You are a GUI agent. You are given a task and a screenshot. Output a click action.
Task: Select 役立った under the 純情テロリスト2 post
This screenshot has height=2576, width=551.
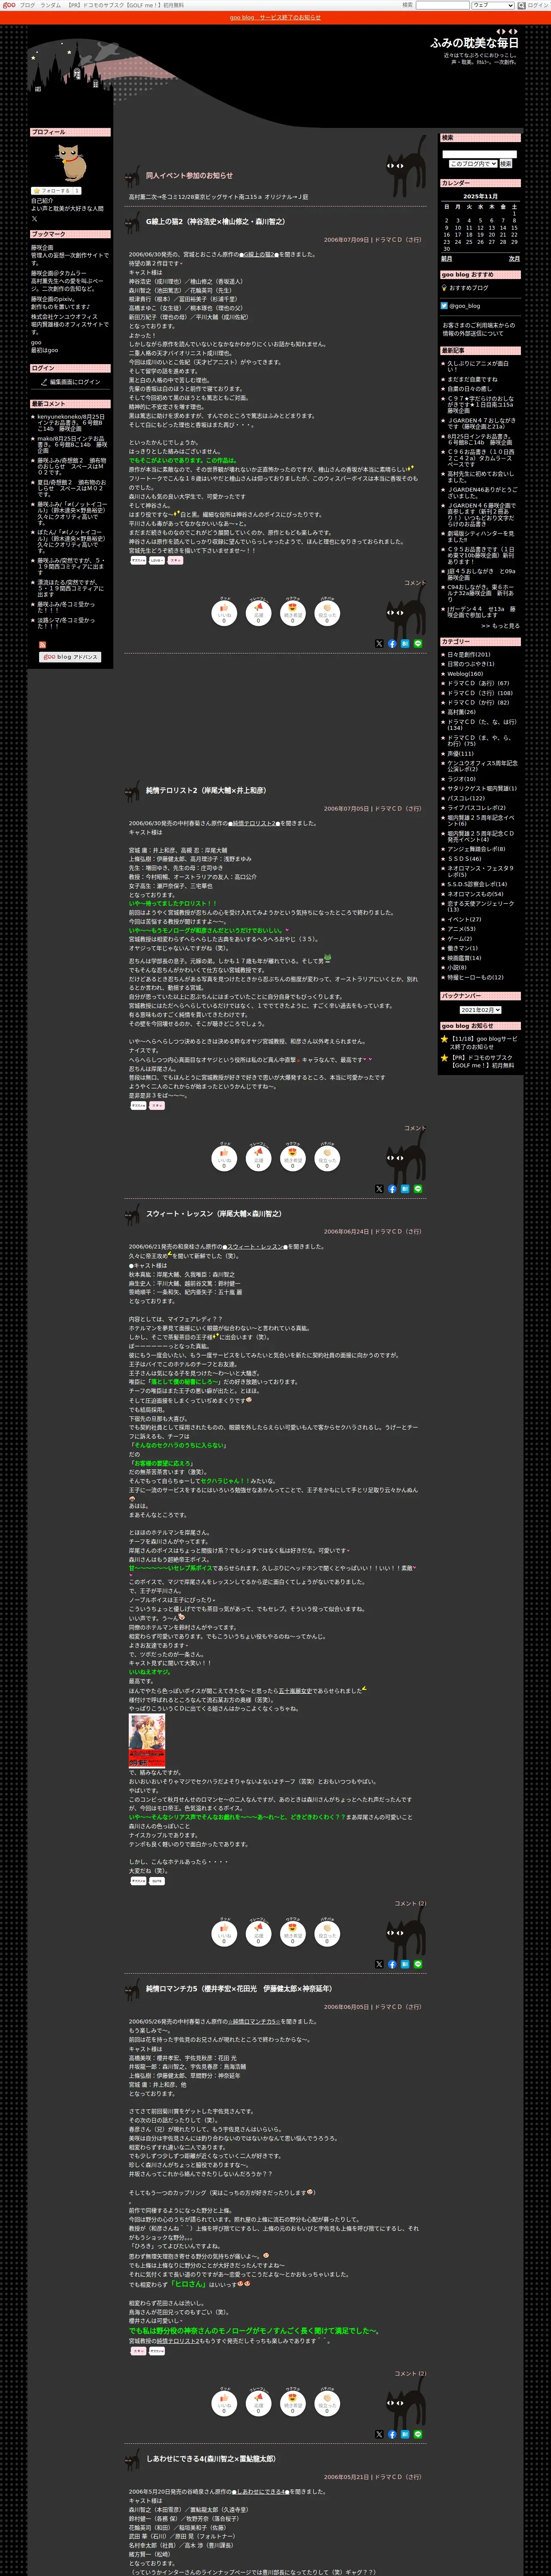tap(327, 1158)
